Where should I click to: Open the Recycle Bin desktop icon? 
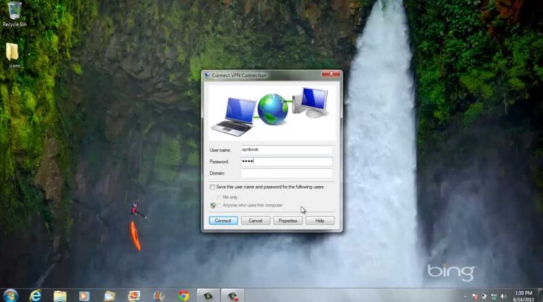click(x=14, y=14)
